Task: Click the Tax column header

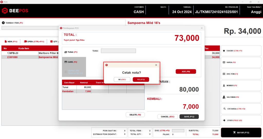Action: (207, 48)
